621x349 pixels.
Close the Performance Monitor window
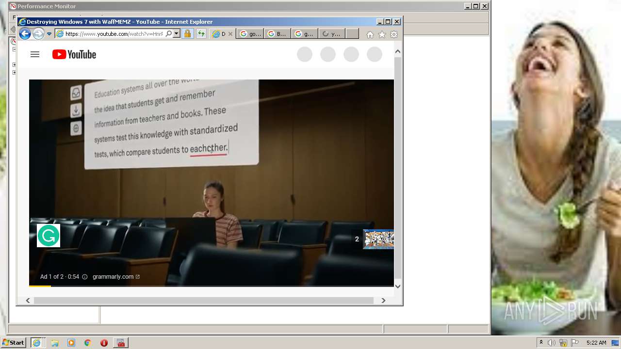coord(485,6)
